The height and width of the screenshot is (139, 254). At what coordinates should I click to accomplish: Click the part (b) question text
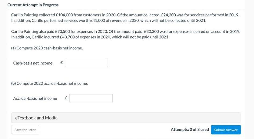(49, 83)
